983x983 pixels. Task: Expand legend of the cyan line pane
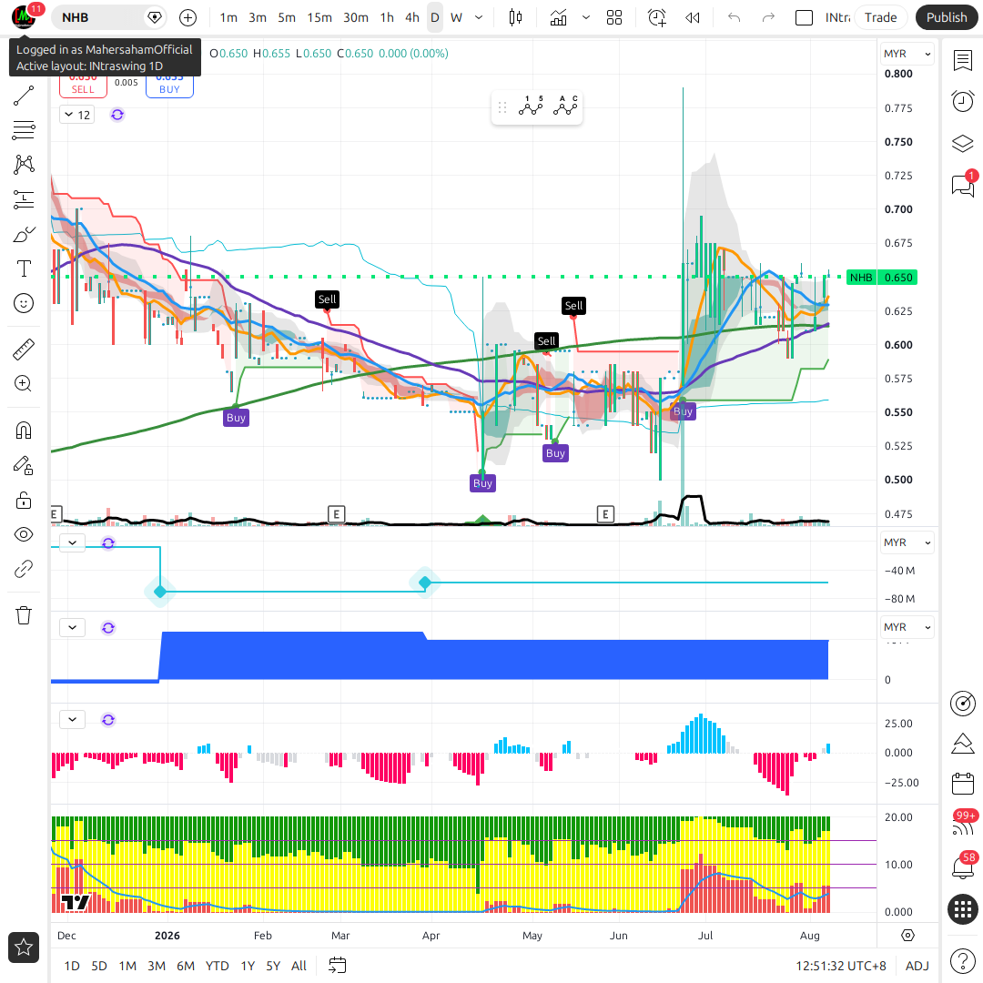click(x=72, y=542)
